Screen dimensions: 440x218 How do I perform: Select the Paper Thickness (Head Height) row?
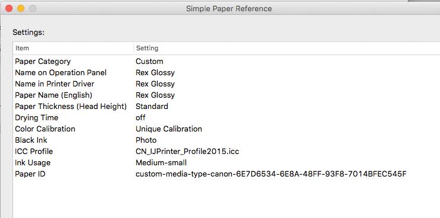71,106
